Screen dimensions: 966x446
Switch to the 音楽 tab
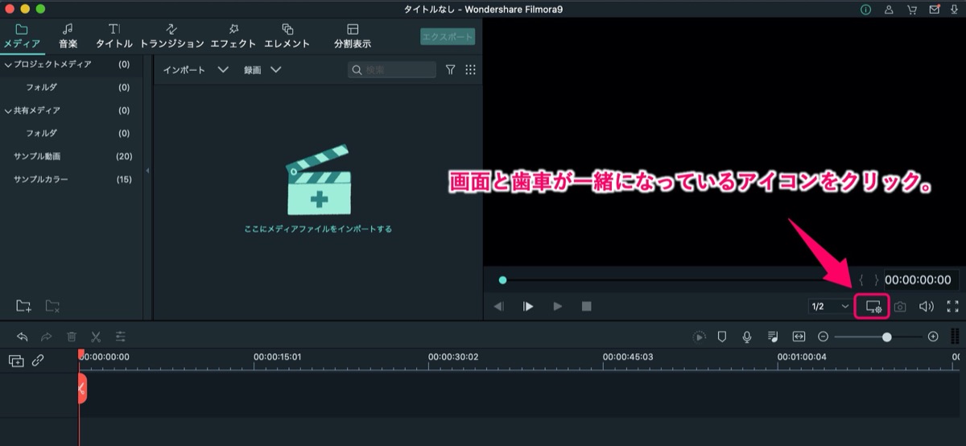click(68, 36)
